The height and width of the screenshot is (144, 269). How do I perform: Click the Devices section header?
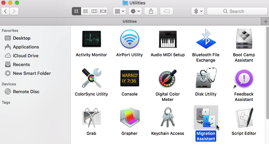tap(9, 84)
